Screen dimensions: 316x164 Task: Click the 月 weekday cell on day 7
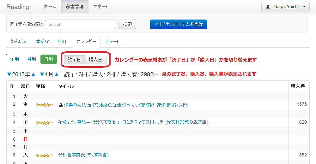pyautogui.click(x=26, y=147)
